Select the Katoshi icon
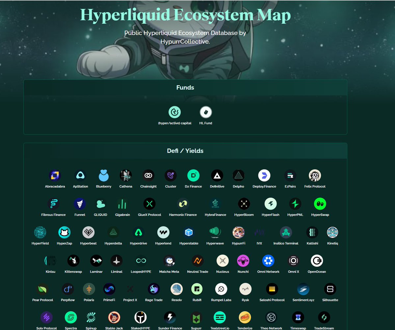395x330 pixels. point(312,233)
